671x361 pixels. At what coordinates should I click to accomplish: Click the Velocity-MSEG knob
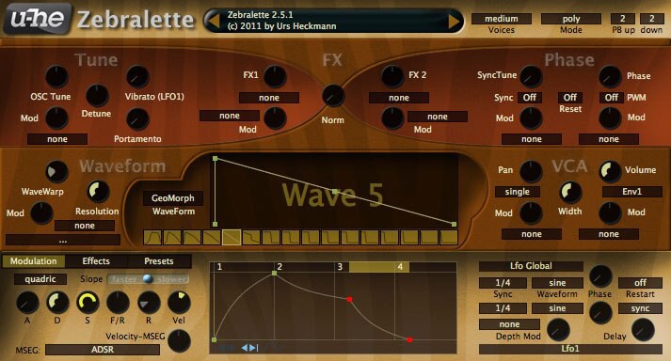tap(179, 341)
